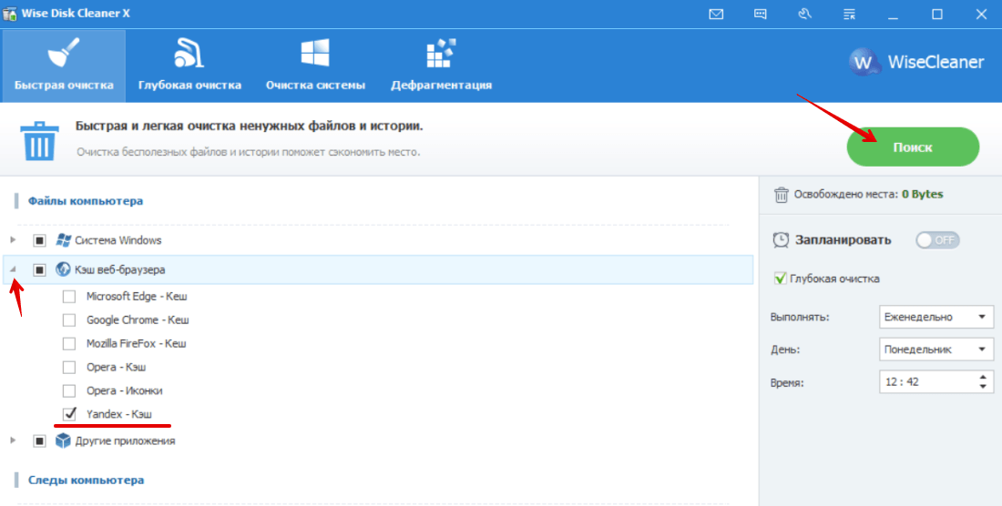The width and height of the screenshot is (1002, 506).
Task: Toggle the Другие приложения checkbox
Action: point(39,440)
